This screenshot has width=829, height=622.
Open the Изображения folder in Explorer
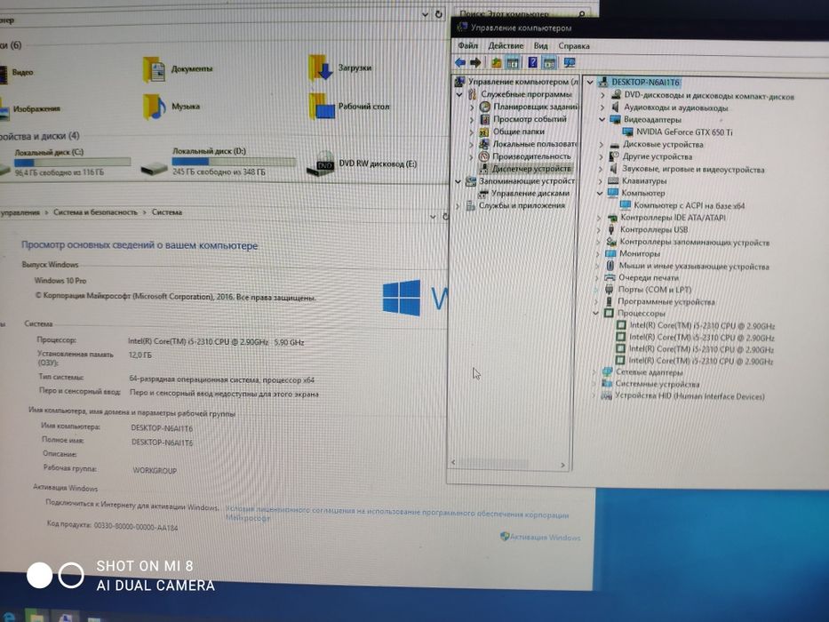pos(29,109)
